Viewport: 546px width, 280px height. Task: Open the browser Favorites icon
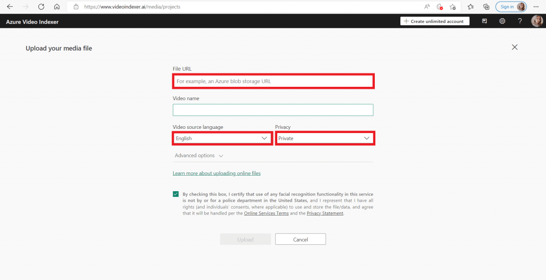click(x=471, y=7)
